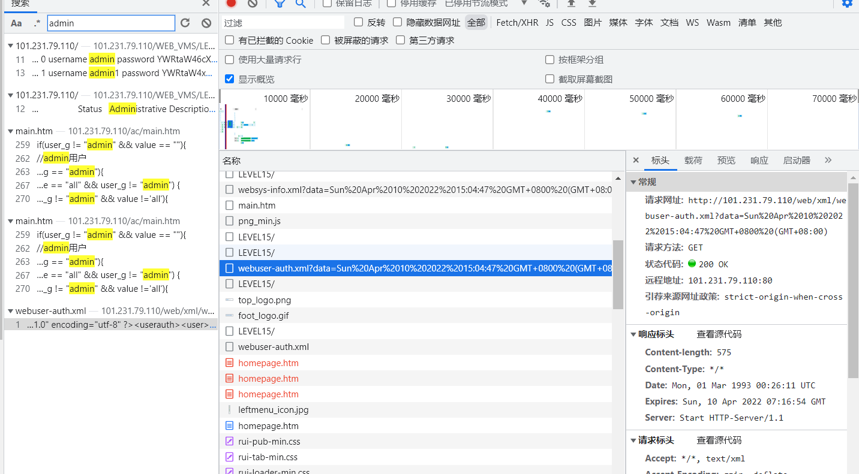Open network conditions via Wi-Fi gear icon
The width and height of the screenshot is (859, 474).
click(x=545, y=3)
